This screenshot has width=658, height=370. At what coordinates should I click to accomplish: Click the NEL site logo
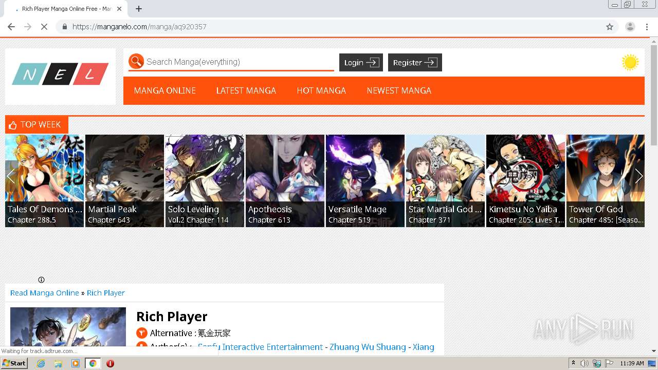tap(60, 75)
